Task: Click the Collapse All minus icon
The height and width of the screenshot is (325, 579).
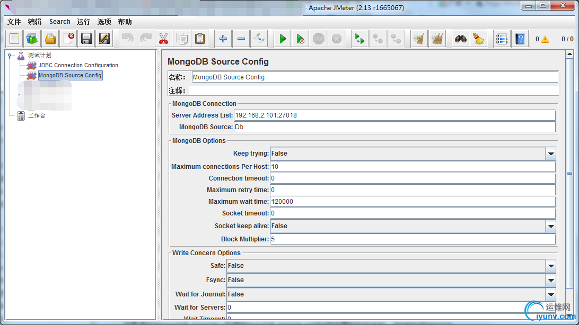Action: click(x=241, y=39)
